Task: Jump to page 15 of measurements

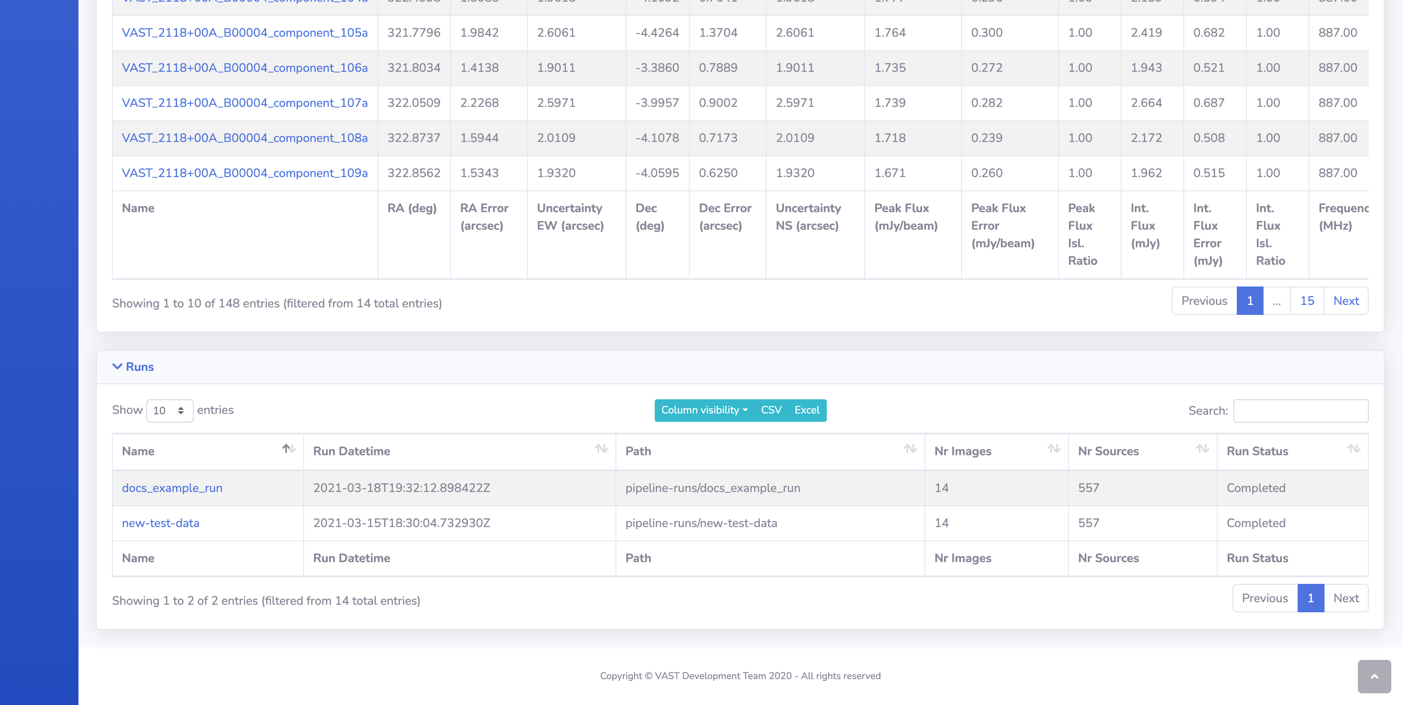Action: (1307, 301)
